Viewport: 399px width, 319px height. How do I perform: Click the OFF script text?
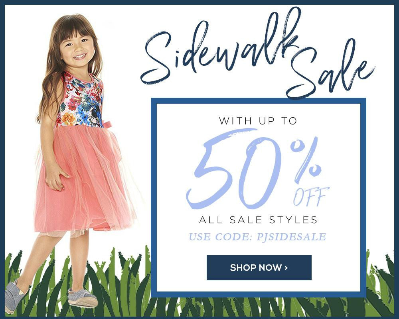(x=311, y=197)
